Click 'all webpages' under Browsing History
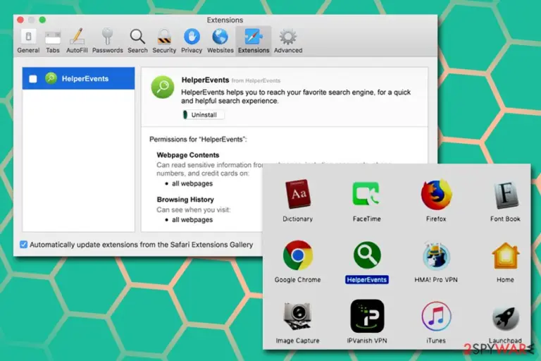Screen dimensions: 541x361 [192, 220]
